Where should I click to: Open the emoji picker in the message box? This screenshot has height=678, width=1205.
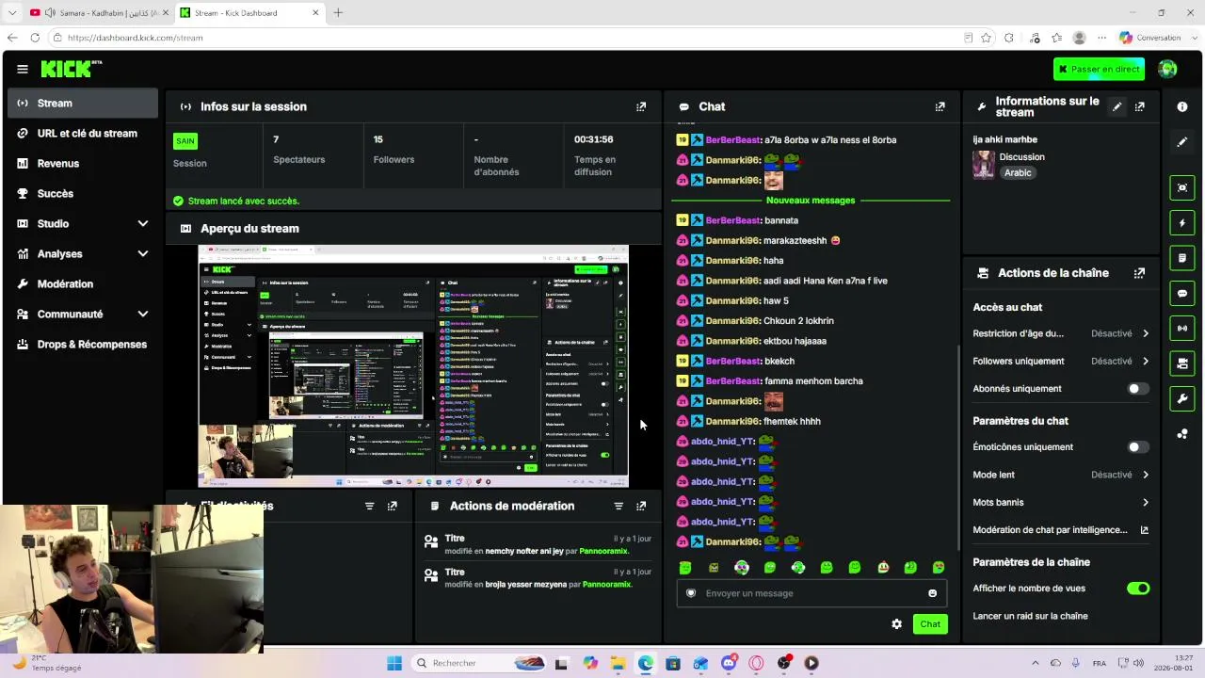[x=932, y=593]
